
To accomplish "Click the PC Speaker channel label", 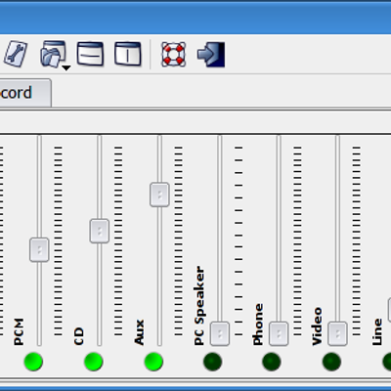I will coord(199,306).
